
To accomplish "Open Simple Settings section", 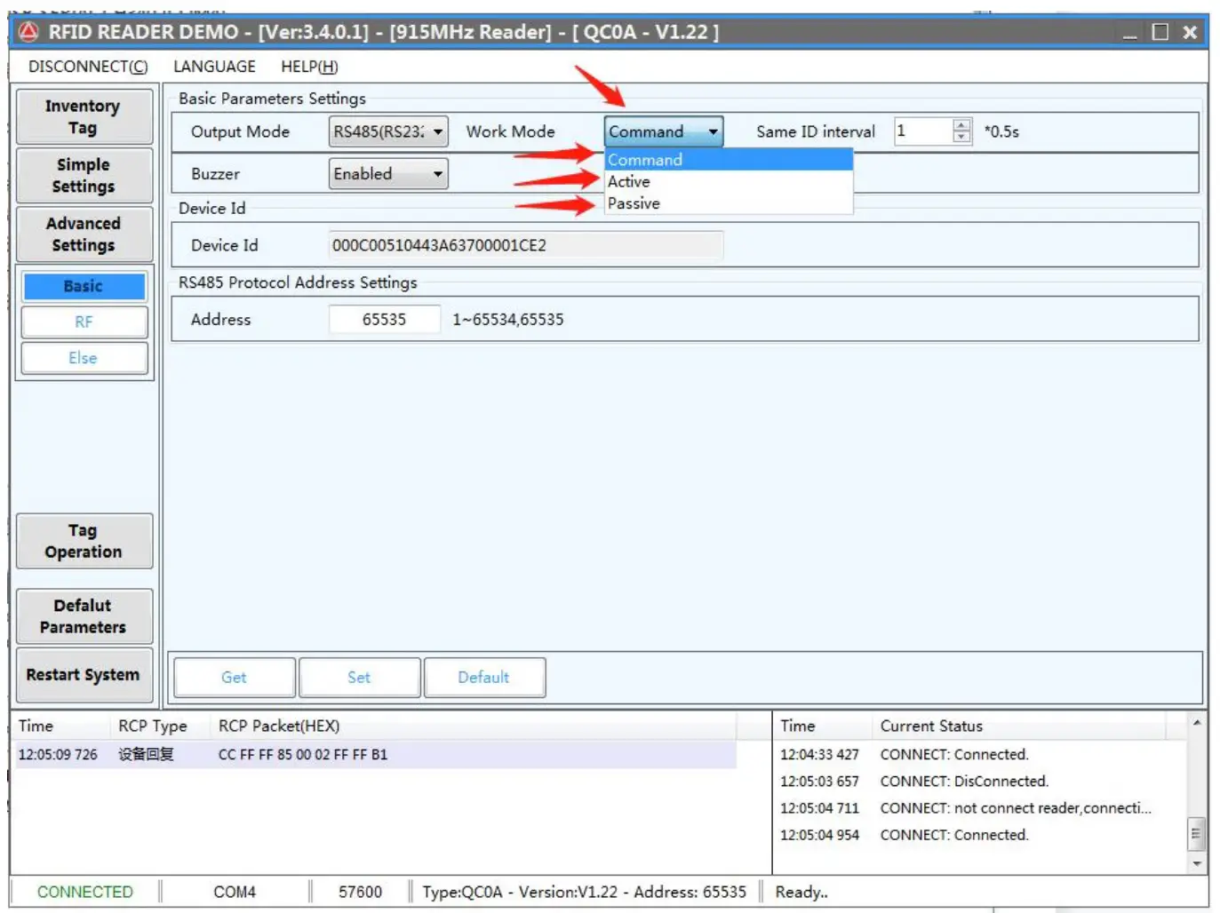I will click(84, 175).
